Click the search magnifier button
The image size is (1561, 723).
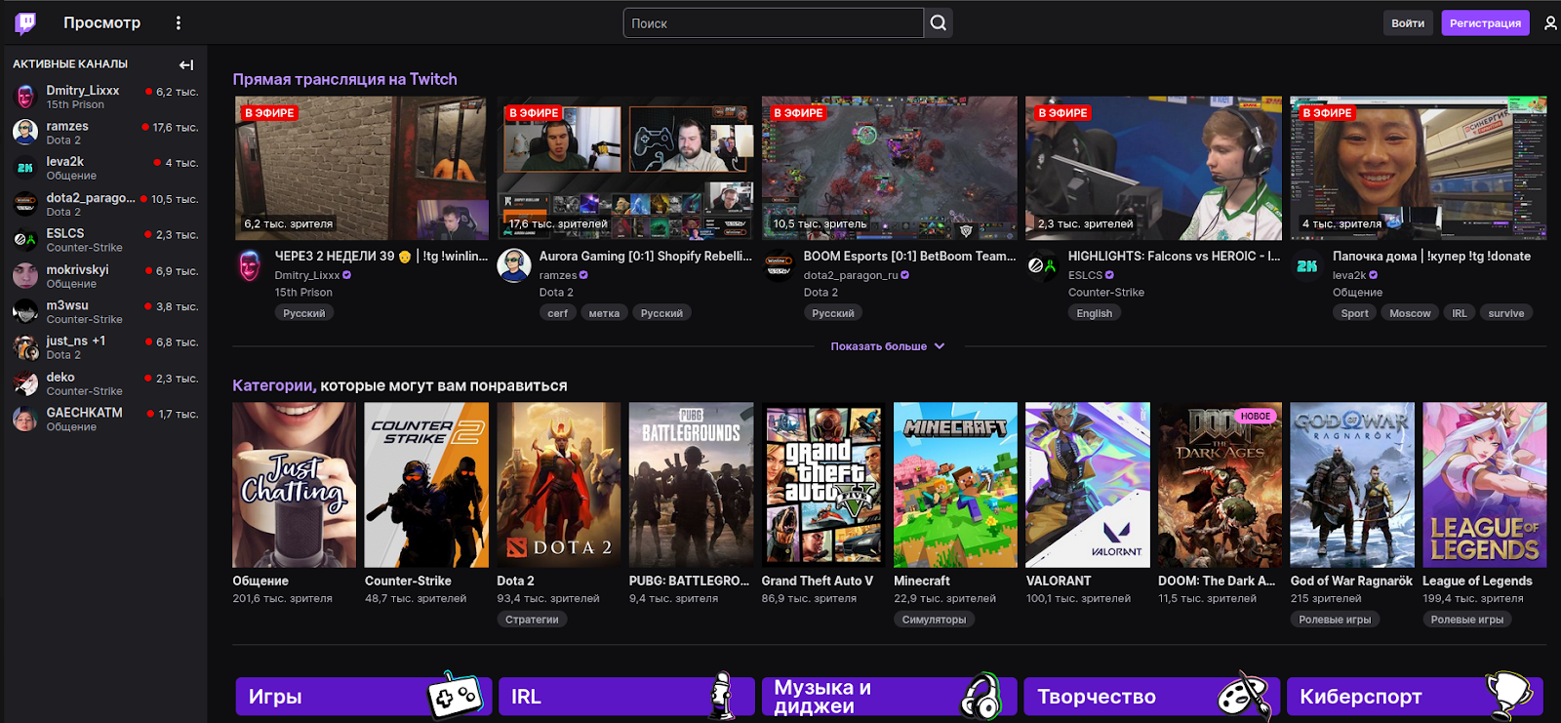click(938, 22)
